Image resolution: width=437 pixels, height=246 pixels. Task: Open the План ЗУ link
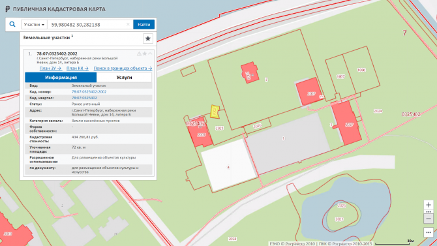coord(51,69)
